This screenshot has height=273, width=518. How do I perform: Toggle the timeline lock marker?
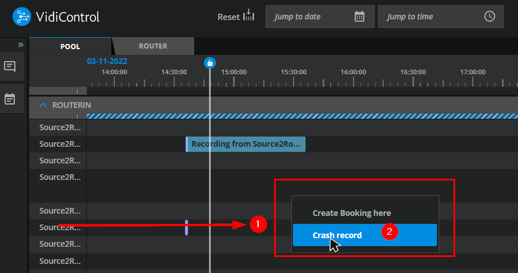coord(210,63)
